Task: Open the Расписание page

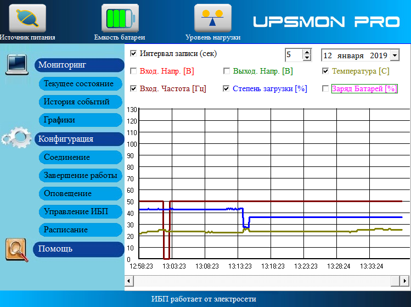Action: click(81, 230)
